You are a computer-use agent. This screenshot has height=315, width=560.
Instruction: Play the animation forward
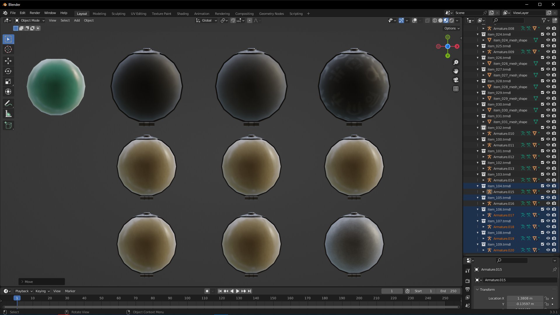click(x=238, y=291)
